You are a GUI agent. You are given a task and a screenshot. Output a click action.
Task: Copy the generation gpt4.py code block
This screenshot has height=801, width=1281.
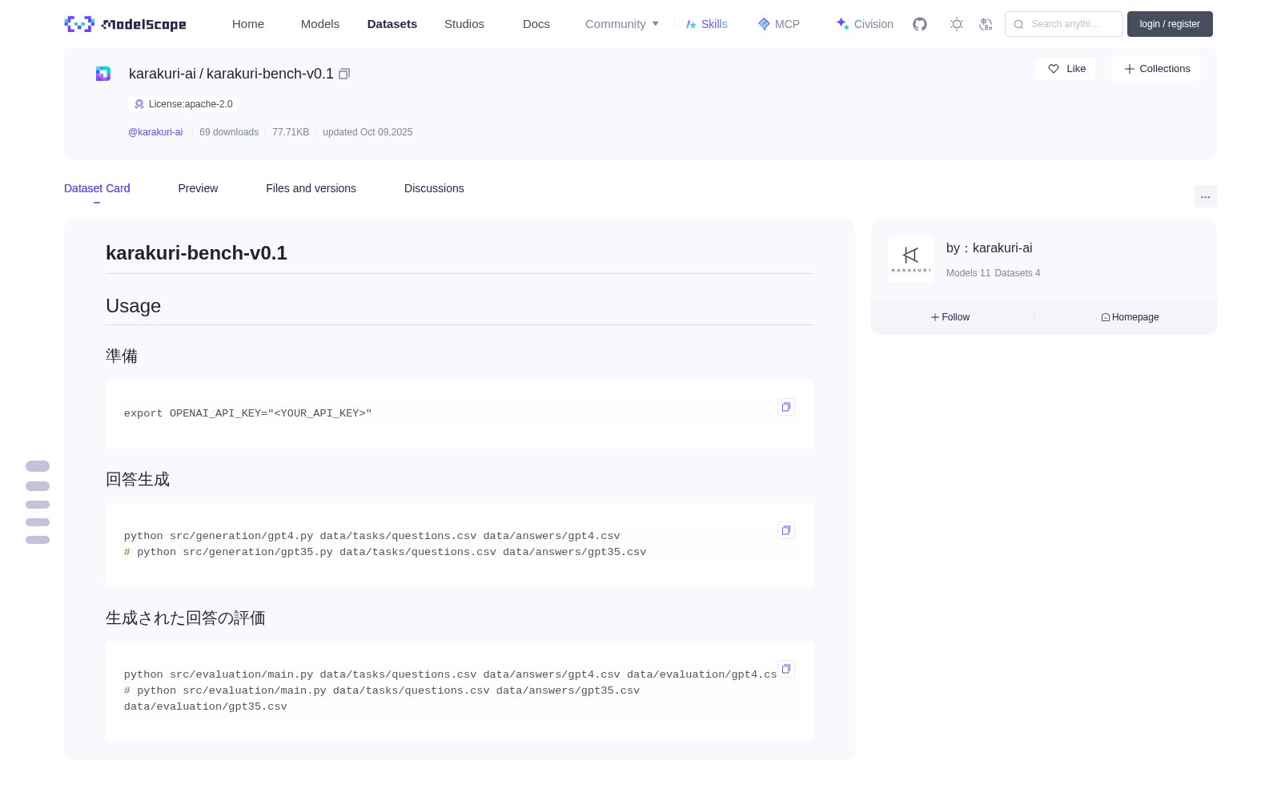coord(786,530)
